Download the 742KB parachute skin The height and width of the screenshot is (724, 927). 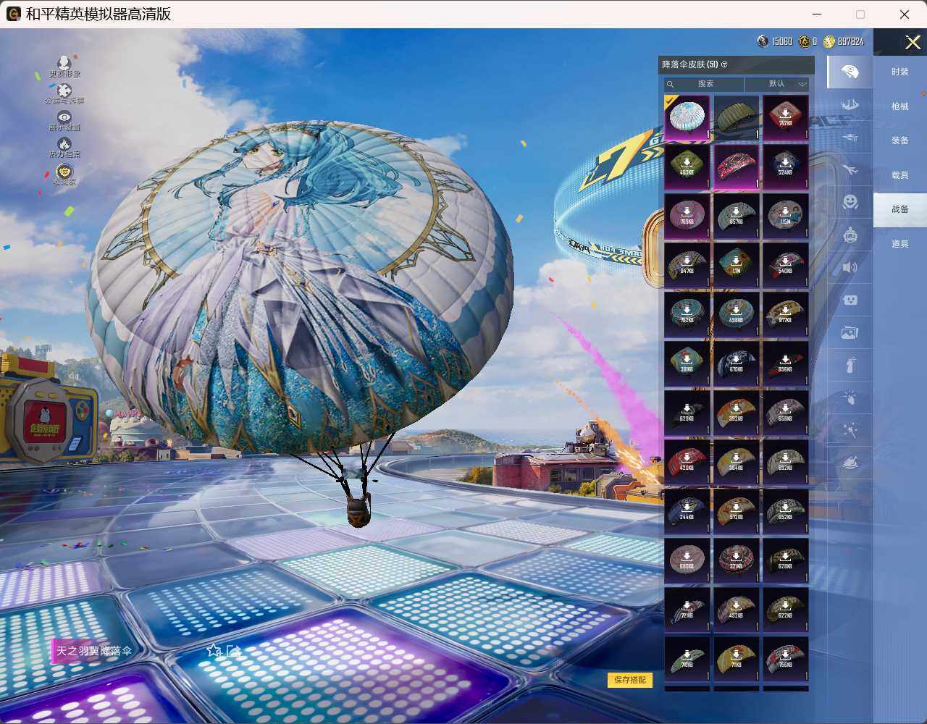(786, 117)
